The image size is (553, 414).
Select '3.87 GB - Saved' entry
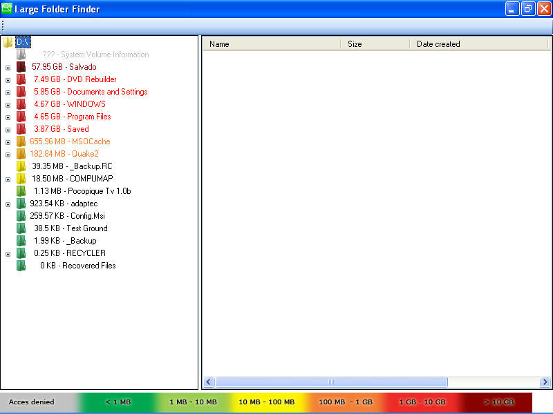[x=62, y=129]
